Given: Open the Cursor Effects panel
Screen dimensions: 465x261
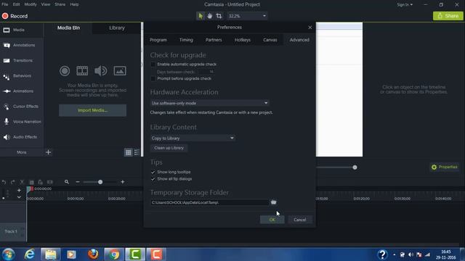Looking at the screenshot, I should coord(22,107).
